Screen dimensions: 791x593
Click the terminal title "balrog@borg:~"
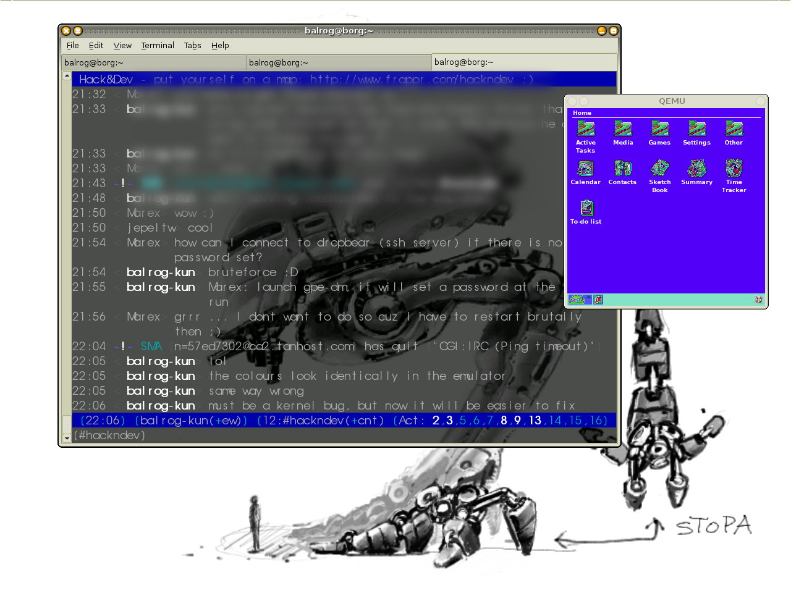(339, 30)
